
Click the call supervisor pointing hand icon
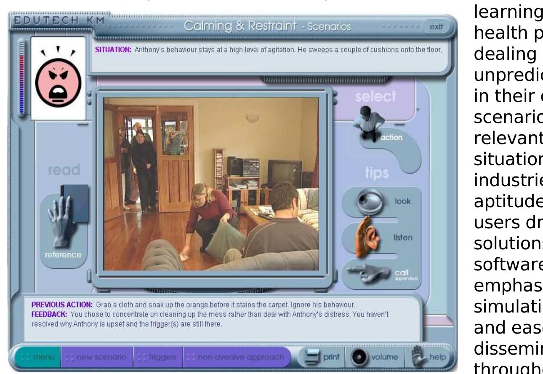coord(369,273)
